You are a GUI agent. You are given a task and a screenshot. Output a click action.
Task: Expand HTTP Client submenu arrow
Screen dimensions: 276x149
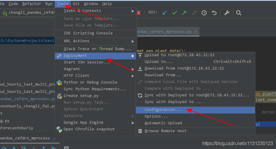point(133,76)
